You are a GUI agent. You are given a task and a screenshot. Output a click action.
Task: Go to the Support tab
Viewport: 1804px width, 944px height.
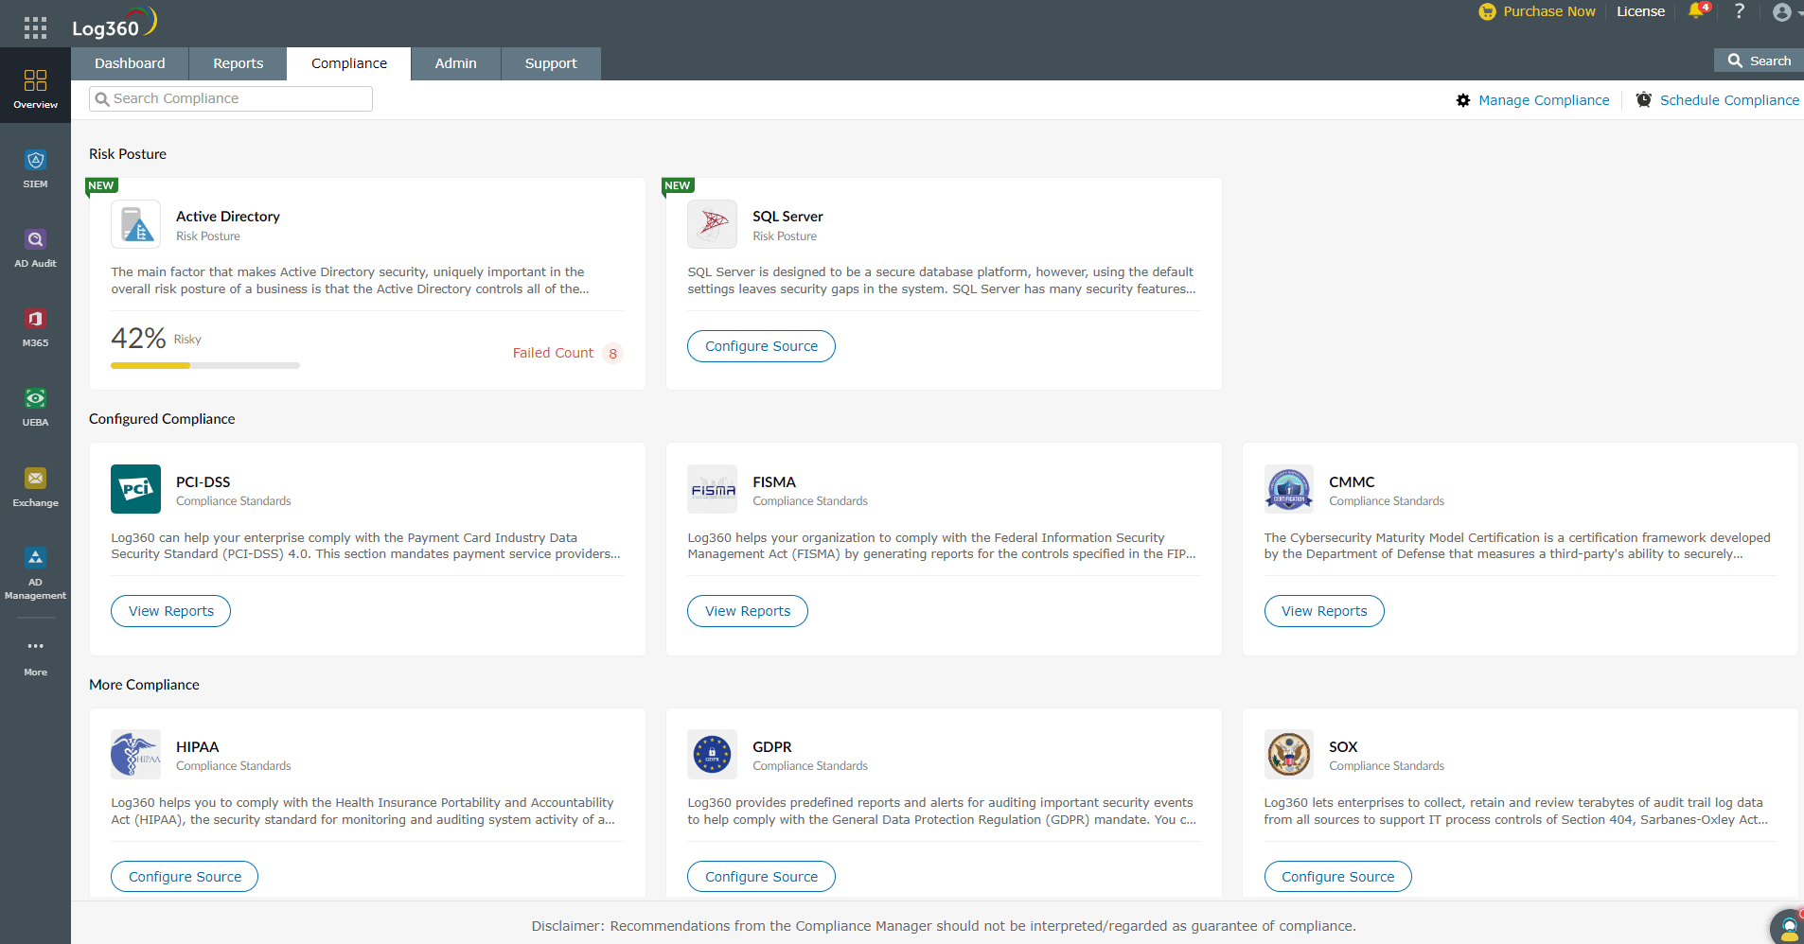pyautogui.click(x=551, y=63)
